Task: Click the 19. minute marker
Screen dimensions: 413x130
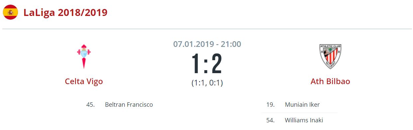Action: (x=270, y=105)
